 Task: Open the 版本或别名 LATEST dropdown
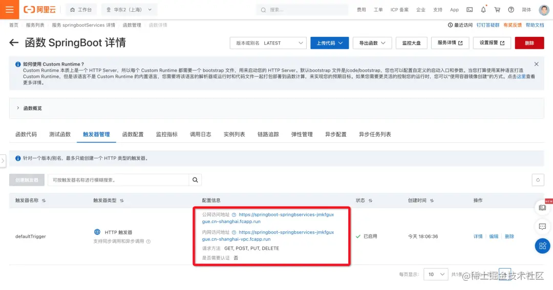pyautogui.click(x=268, y=43)
